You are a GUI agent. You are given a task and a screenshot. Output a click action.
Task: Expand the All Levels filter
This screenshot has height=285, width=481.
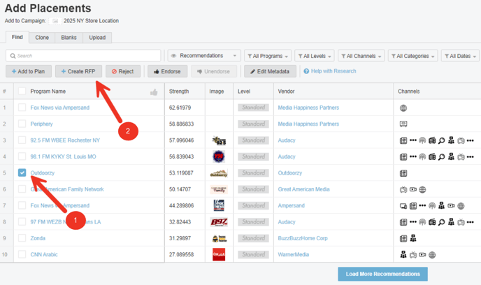point(315,56)
